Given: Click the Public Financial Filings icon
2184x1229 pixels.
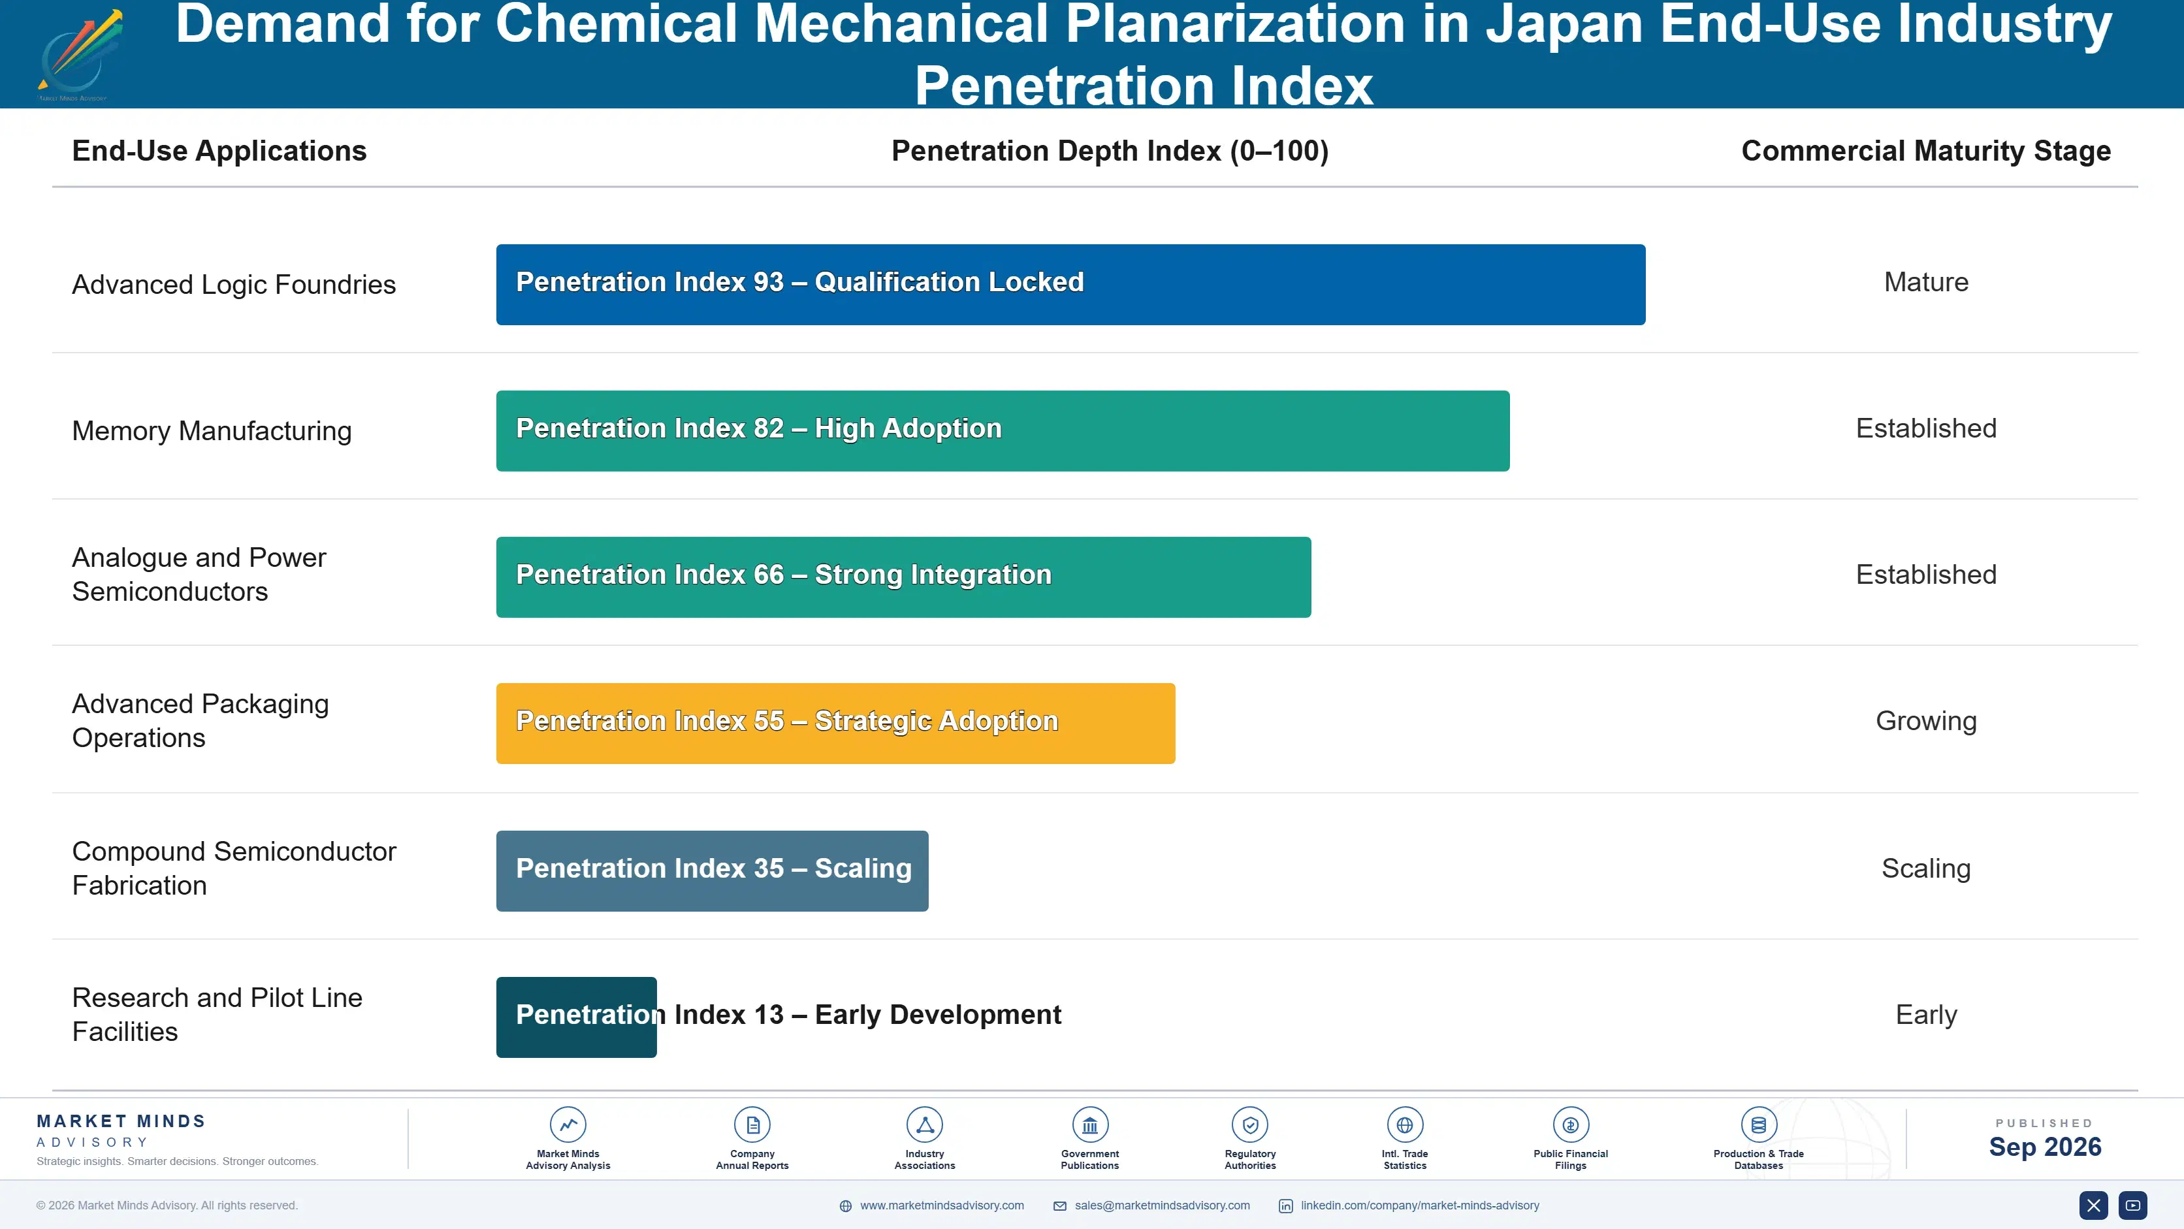Looking at the screenshot, I should (1570, 1125).
